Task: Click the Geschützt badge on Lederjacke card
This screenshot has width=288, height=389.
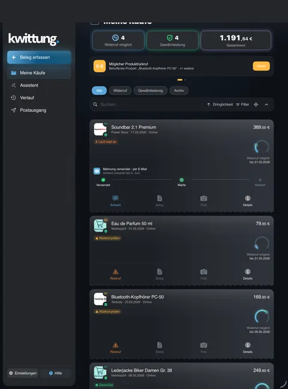Action: (104, 385)
